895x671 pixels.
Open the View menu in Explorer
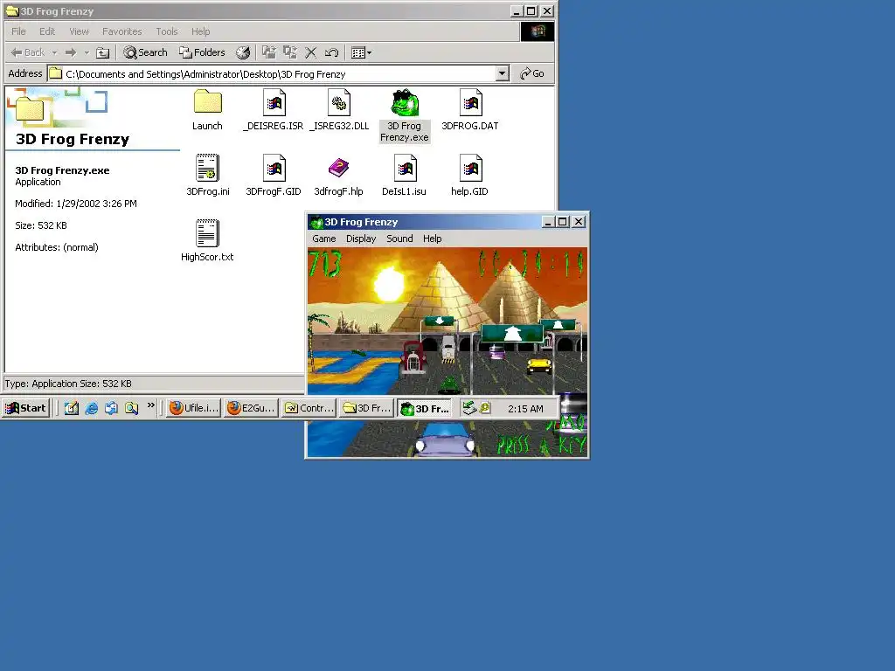[79, 31]
